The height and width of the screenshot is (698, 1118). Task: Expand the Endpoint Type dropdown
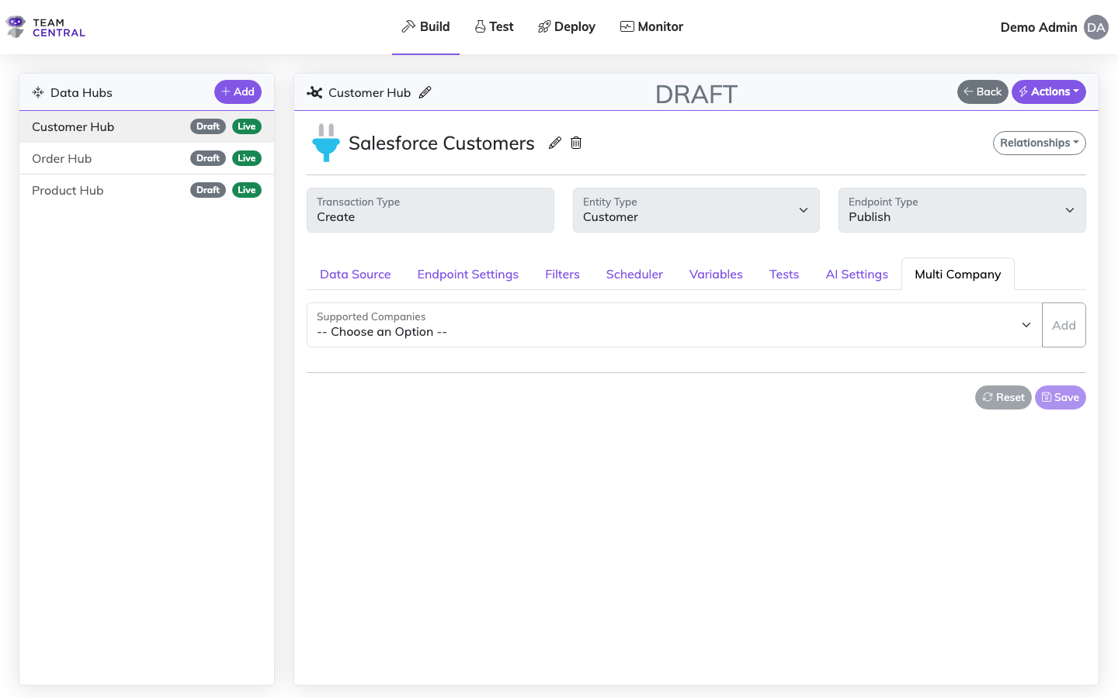[1069, 209]
